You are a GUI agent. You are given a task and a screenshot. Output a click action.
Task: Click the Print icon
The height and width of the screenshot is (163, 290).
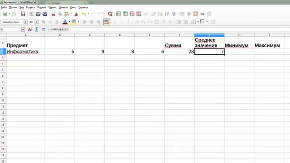tap(38, 14)
